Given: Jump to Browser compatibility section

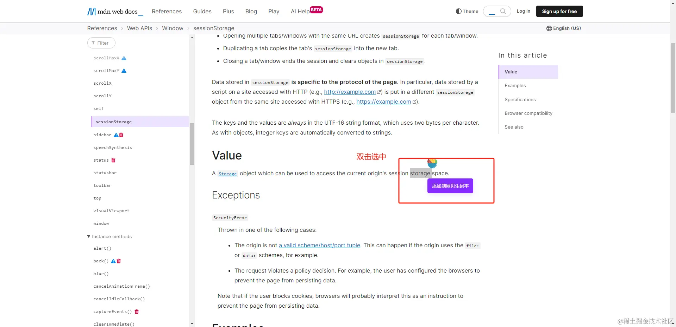Looking at the screenshot, I should tap(528, 113).
